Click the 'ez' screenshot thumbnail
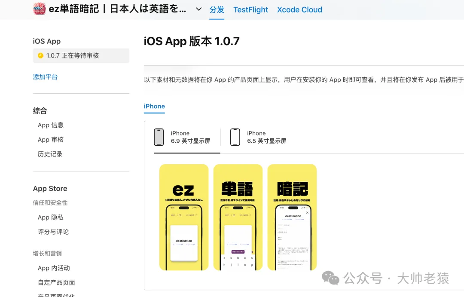Screen dimensions: 464x297 [184, 217]
